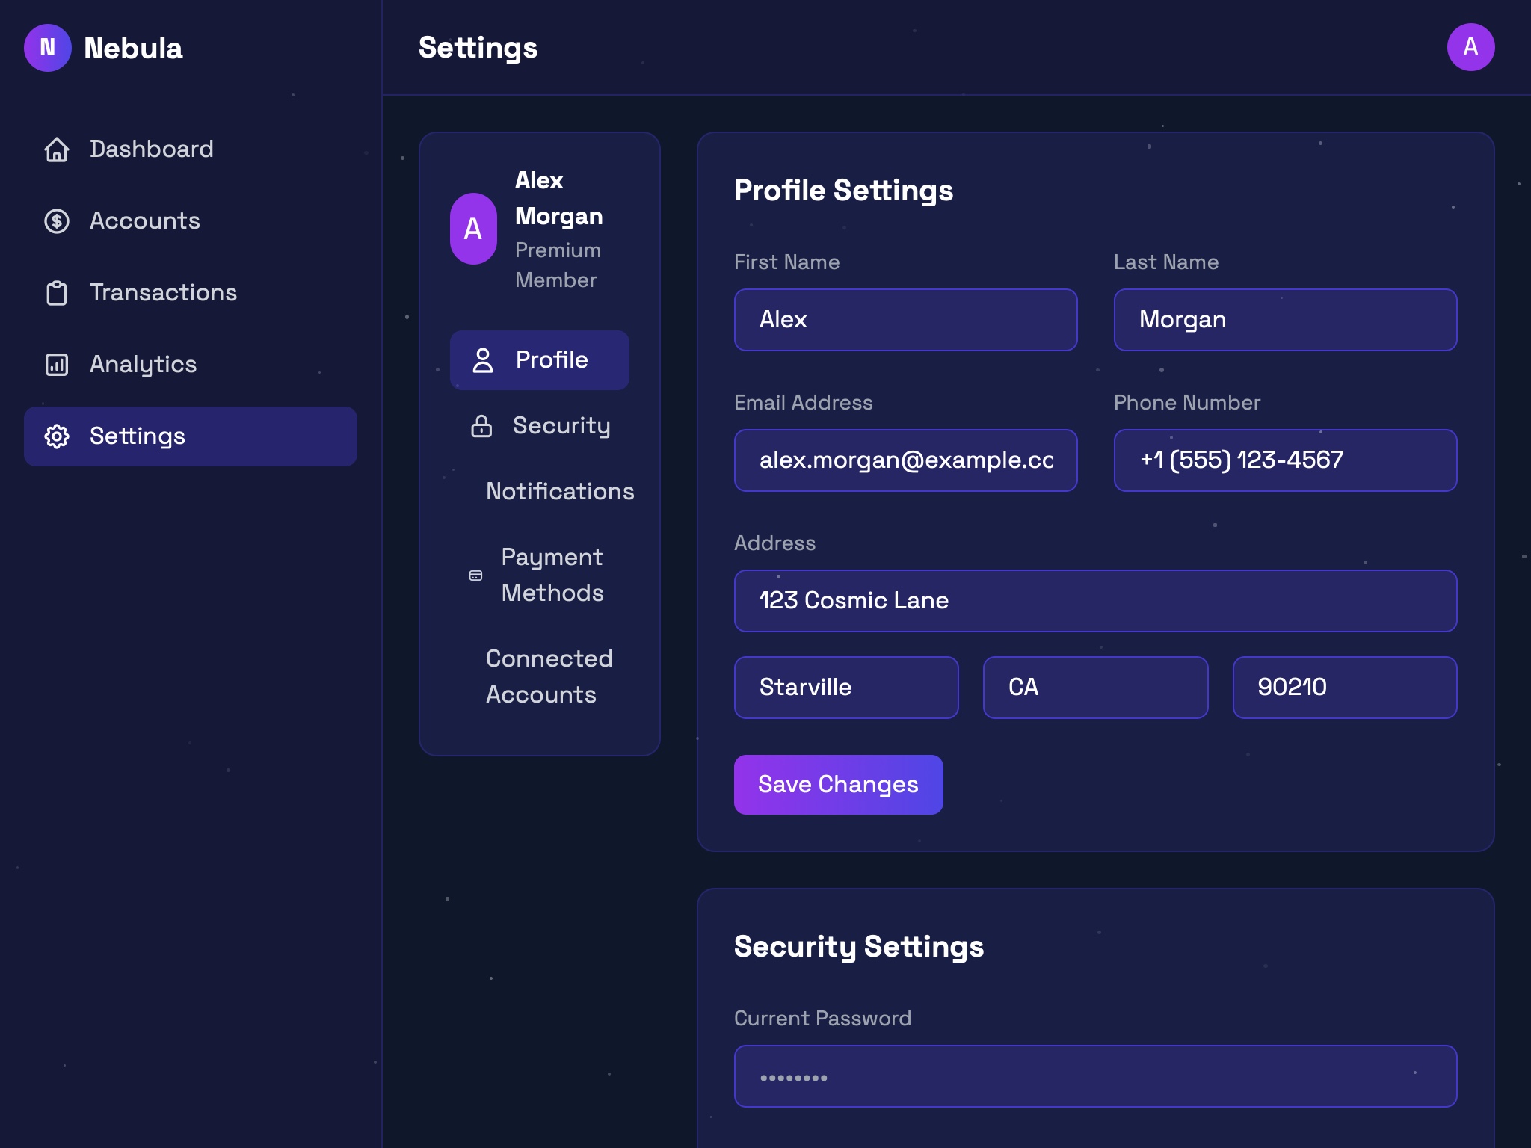Screen dimensions: 1531x1148
Task: Click the Analytics bar chart icon
Action: pyautogui.click(x=58, y=365)
